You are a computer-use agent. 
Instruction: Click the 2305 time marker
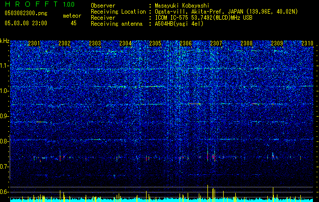(155, 43)
